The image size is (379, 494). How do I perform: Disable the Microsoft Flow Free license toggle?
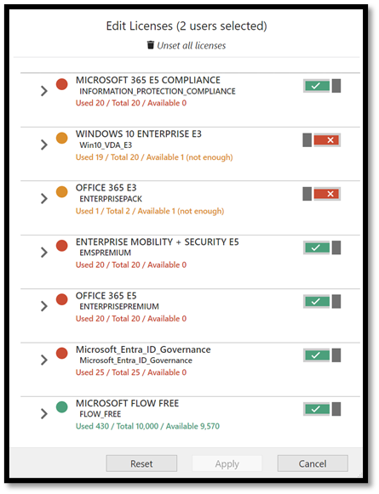[x=322, y=409]
